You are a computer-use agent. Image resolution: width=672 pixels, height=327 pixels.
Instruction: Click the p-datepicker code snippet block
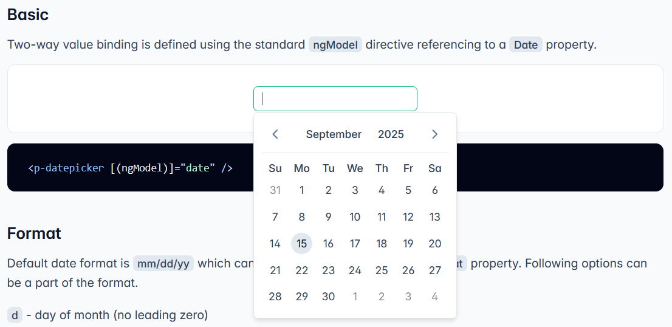(130, 168)
